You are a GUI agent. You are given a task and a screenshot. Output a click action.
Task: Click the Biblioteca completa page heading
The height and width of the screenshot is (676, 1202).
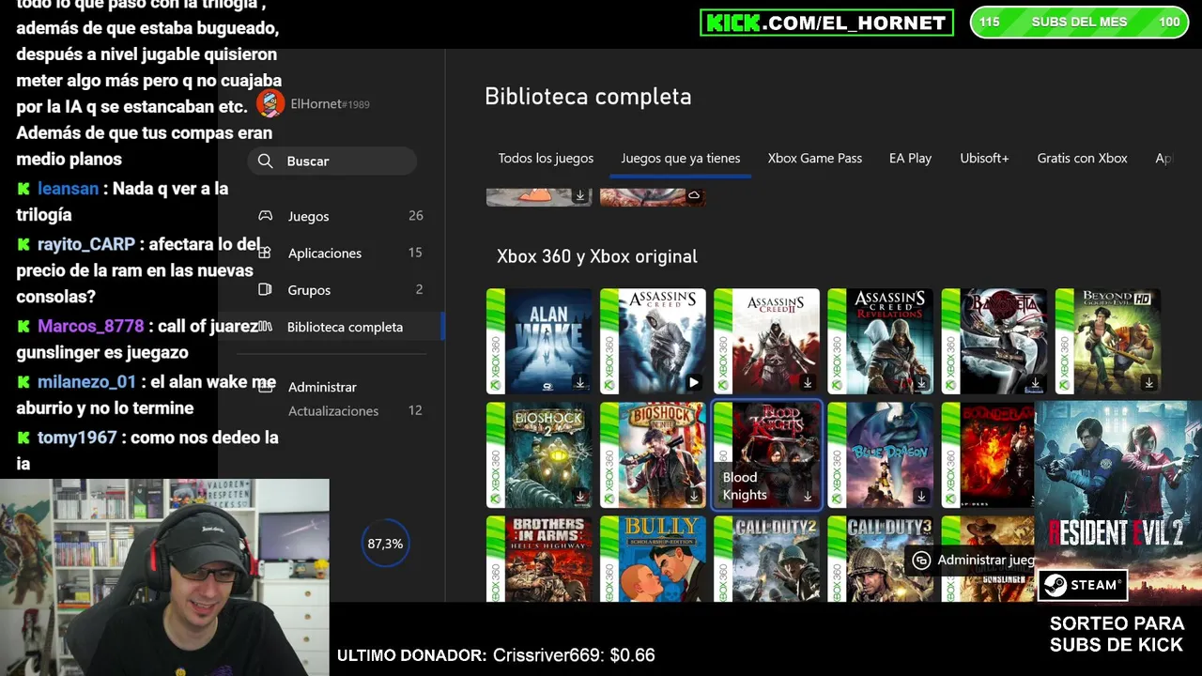coord(588,97)
